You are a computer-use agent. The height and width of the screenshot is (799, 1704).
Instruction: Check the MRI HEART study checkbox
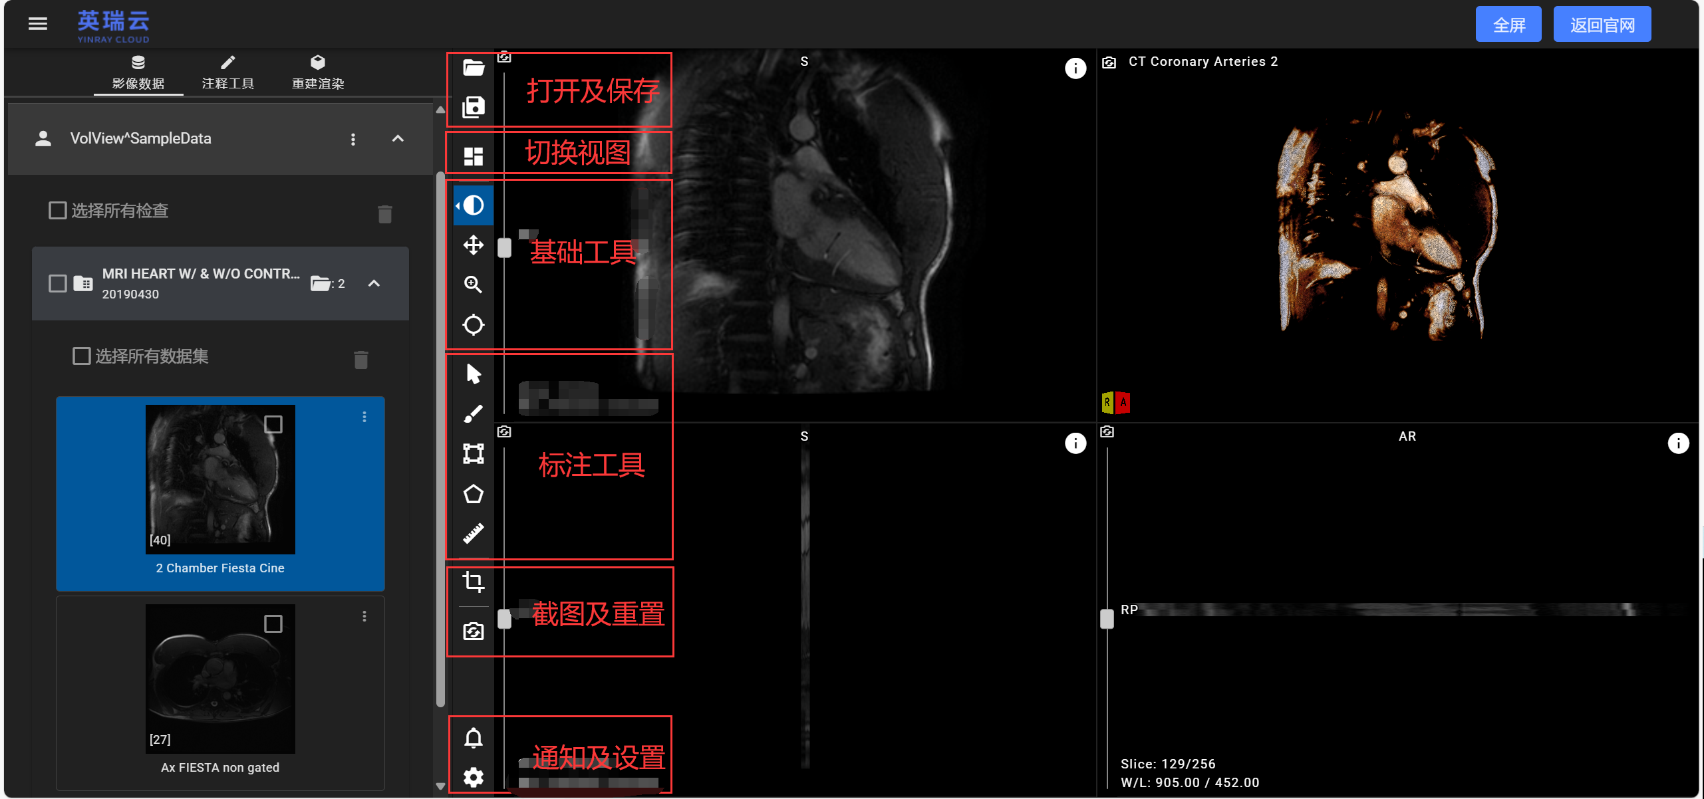58,284
